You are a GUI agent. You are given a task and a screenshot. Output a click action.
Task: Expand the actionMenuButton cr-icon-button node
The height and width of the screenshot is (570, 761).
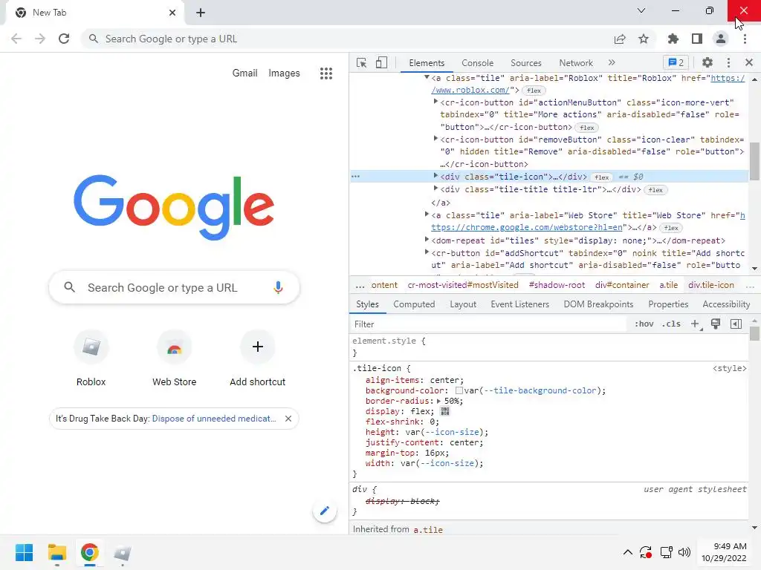click(x=435, y=102)
